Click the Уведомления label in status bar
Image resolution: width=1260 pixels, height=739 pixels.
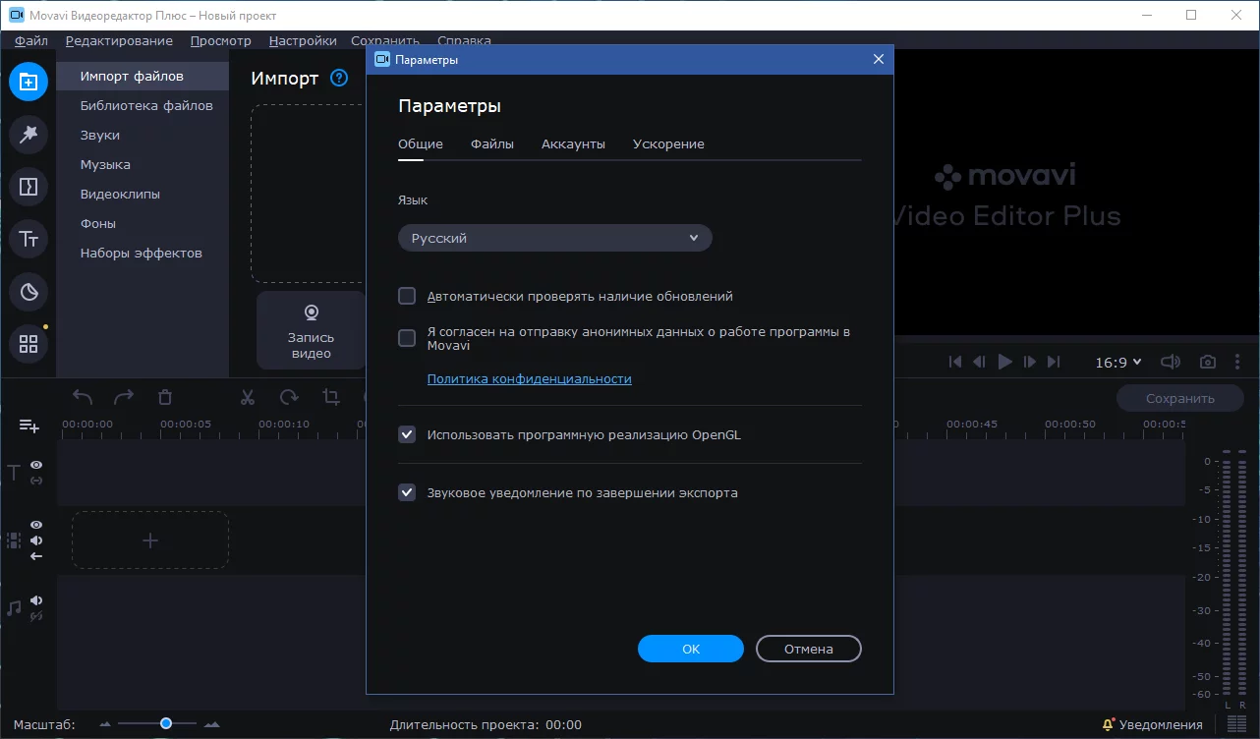[x=1161, y=724]
